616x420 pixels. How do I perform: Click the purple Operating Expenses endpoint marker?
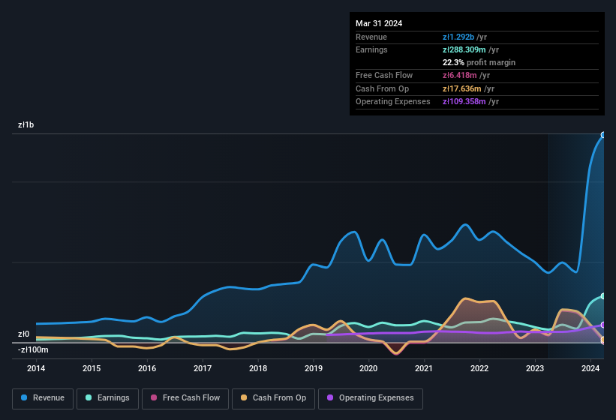tap(602, 325)
